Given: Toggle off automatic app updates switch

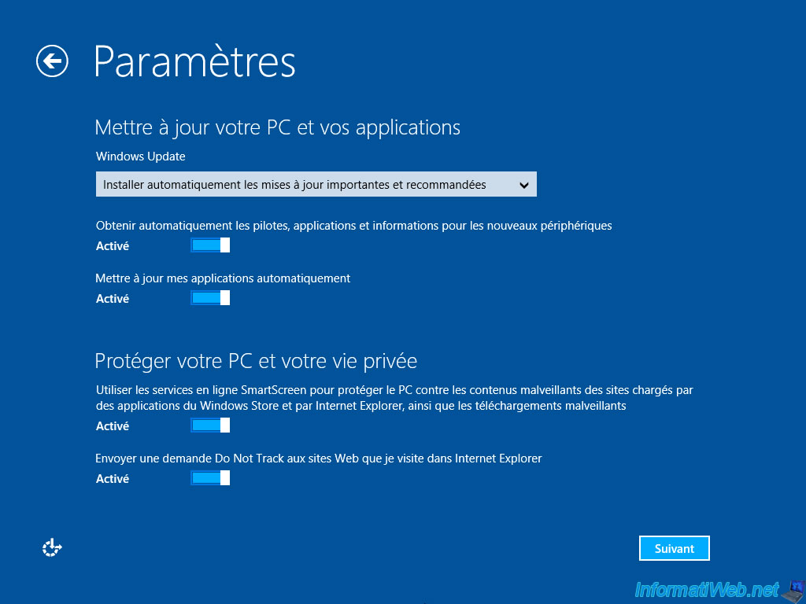Looking at the screenshot, I should tap(209, 298).
